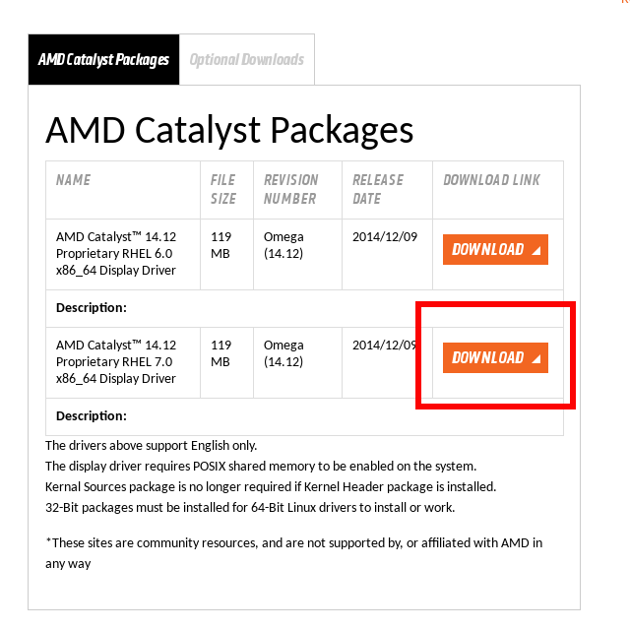Click the triangle arrow on RHEL 6.0 download button
The width and height of the screenshot is (630, 630).
536,251
